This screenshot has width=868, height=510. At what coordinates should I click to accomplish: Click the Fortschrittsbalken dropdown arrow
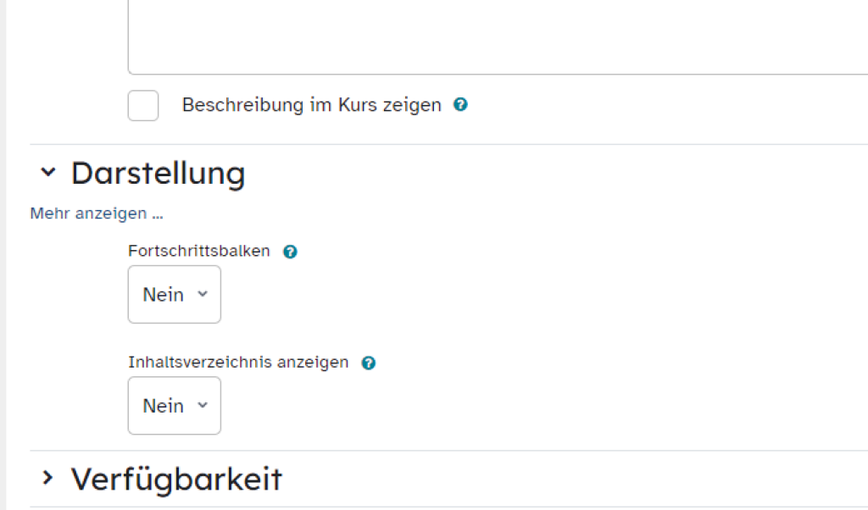pyautogui.click(x=202, y=294)
